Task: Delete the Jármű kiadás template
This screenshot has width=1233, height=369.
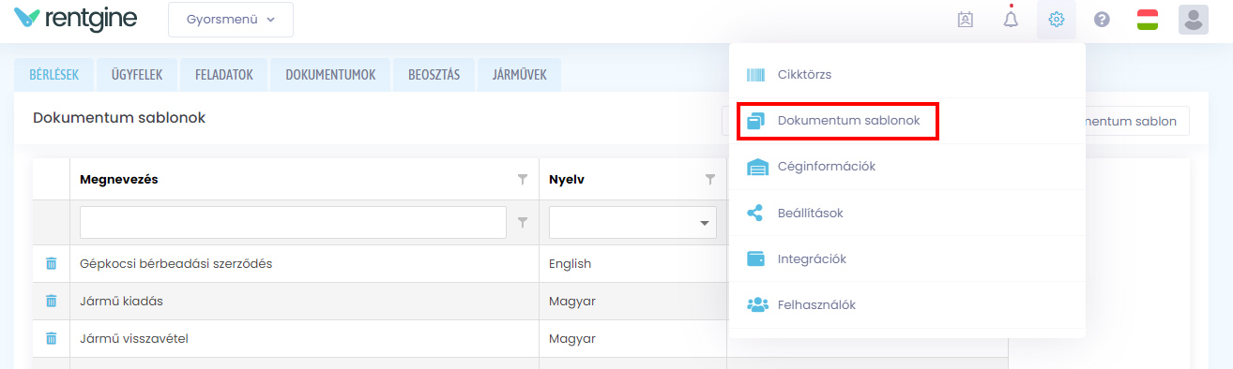Action: pos(52,301)
